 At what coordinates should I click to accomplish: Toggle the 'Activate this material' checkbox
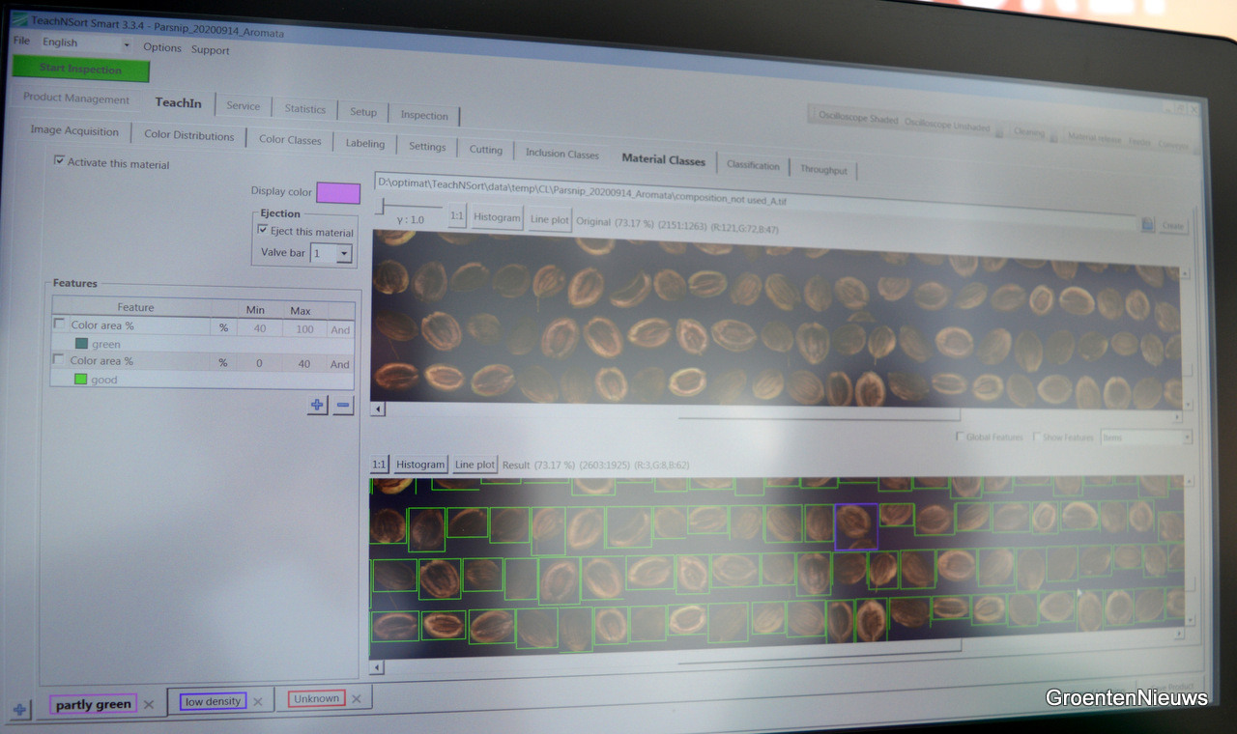pos(60,161)
